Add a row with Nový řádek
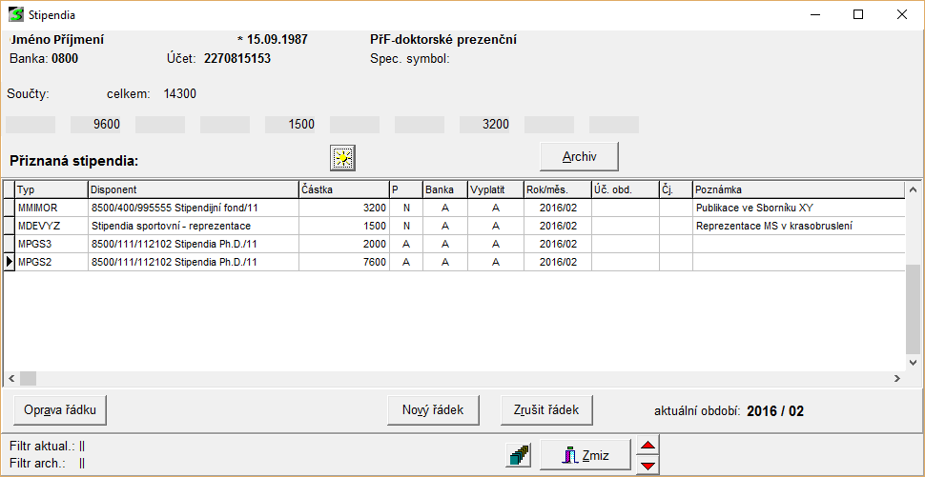The height and width of the screenshot is (477, 925). tap(433, 409)
